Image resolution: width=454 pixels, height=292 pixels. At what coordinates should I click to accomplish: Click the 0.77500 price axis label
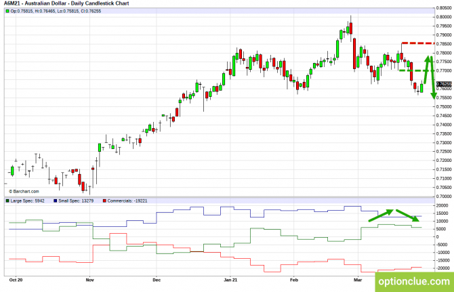pos(444,62)
